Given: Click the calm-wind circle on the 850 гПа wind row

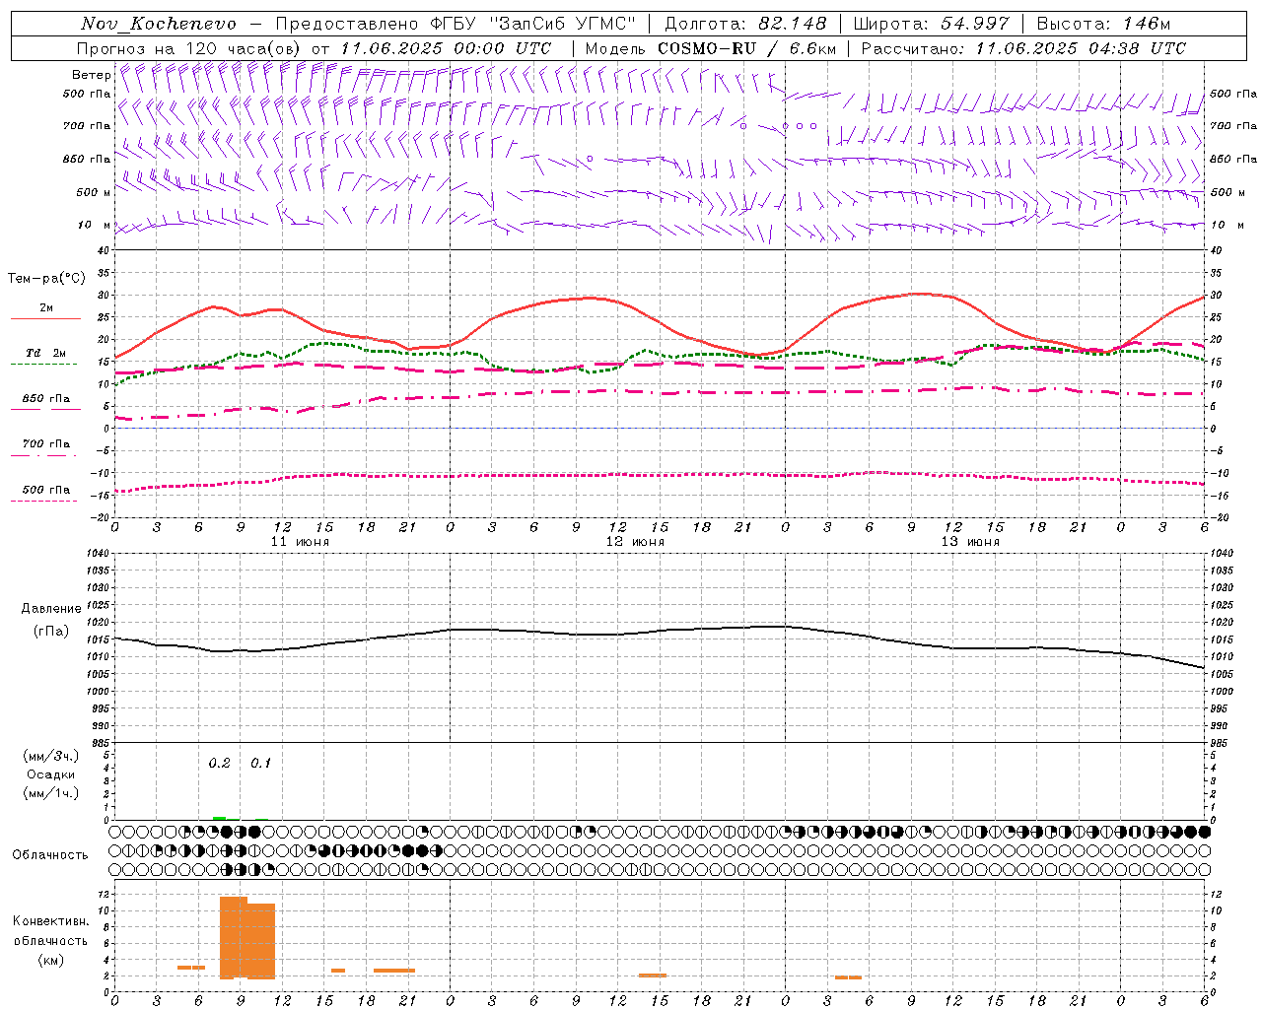Looking at the screenshot, I should [x=590, y=159].
